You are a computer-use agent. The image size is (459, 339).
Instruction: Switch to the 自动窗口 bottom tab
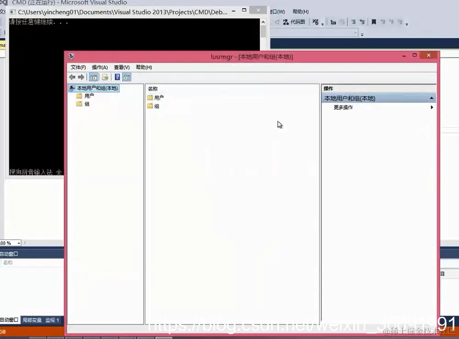(x=9, y=320)
